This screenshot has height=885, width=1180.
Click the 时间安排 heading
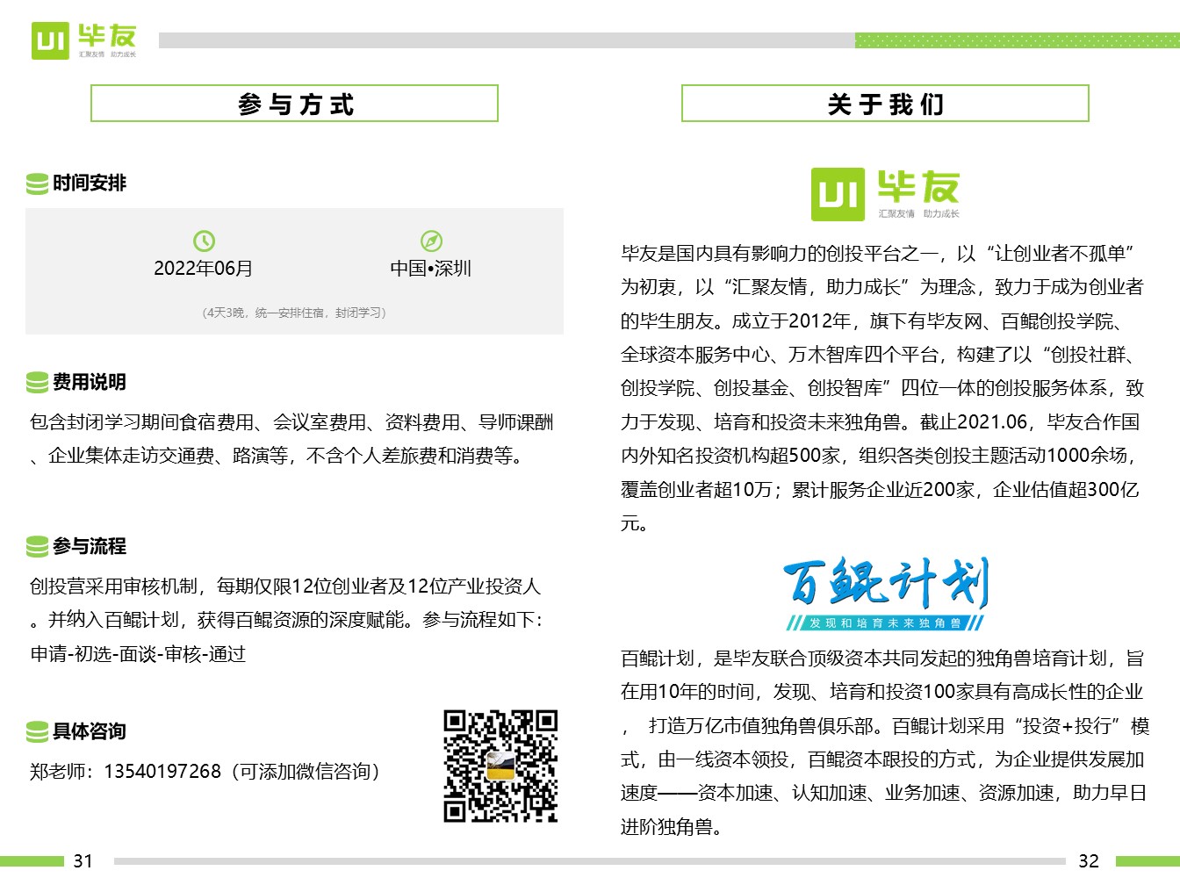pyautogui.click(x=90, y=183)
